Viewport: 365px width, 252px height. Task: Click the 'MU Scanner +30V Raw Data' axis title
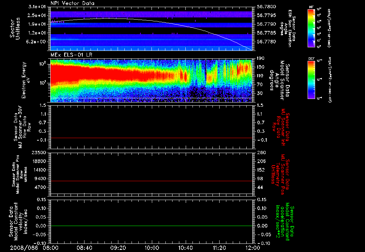(22, 127)
